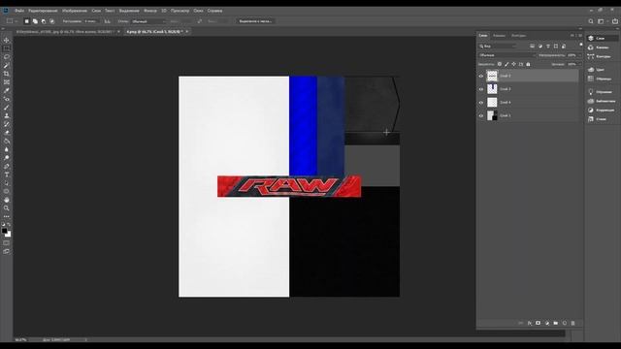Image resolution: width=621 pixels, height=349 pixels.
Task: Click the foreground color swatch
Action: tap(4, 231)
